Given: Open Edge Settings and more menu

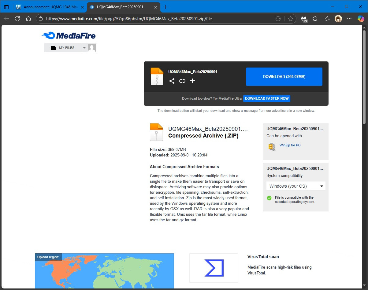Looking at the screenshot, I should (349, 19).
